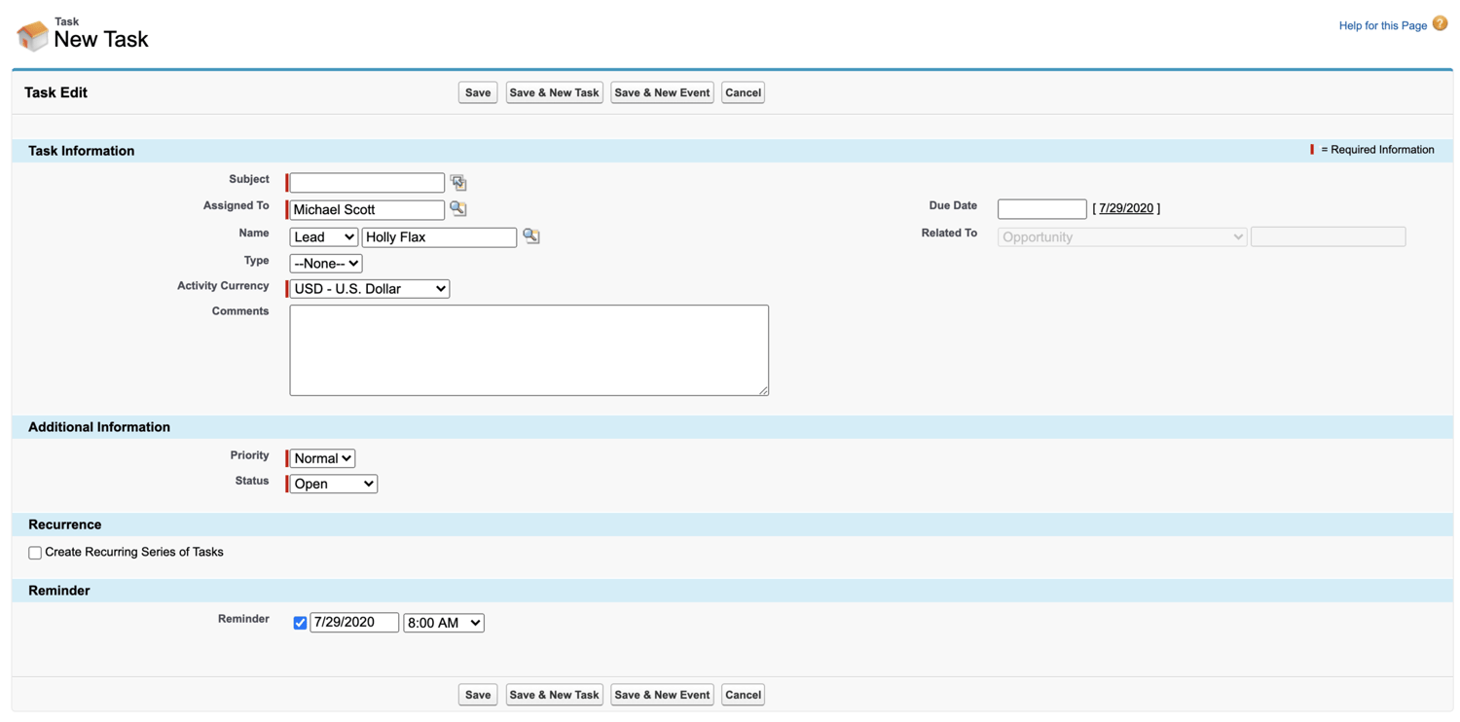Screen dimensions: 1460x722
Task: Open the Status dropdown showing Open
Action: click(332, 483)
